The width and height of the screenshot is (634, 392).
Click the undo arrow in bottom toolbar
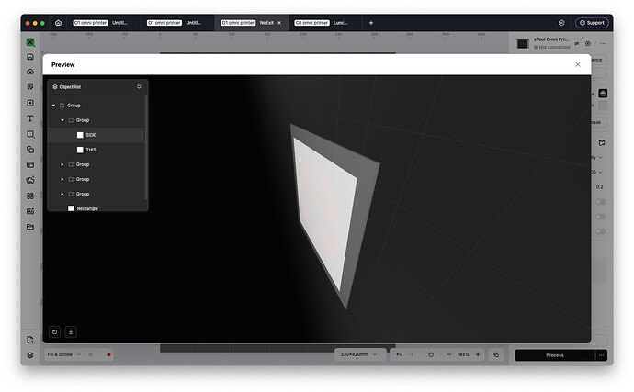[399, 355]
